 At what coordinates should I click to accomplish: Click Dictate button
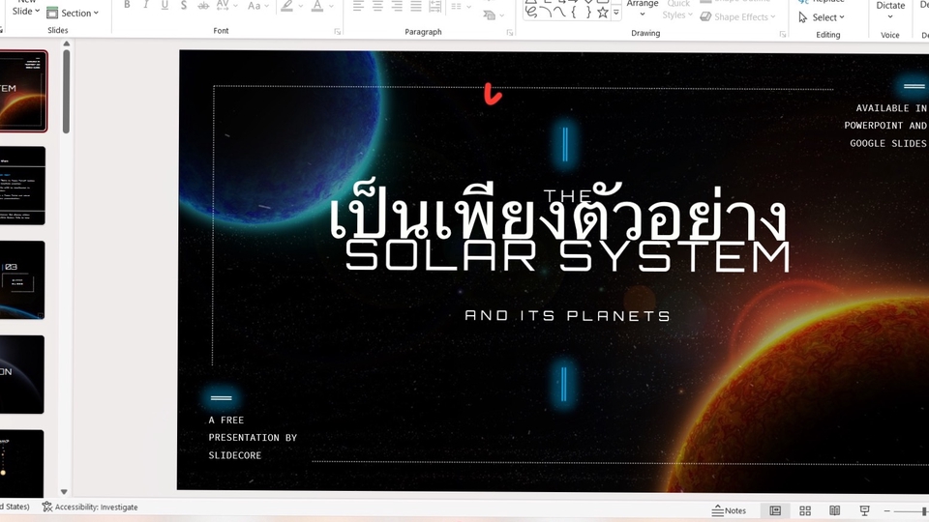[890, 10]
